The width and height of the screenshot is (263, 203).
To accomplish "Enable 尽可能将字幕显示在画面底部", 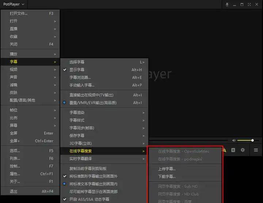I will tap(104, 192).
